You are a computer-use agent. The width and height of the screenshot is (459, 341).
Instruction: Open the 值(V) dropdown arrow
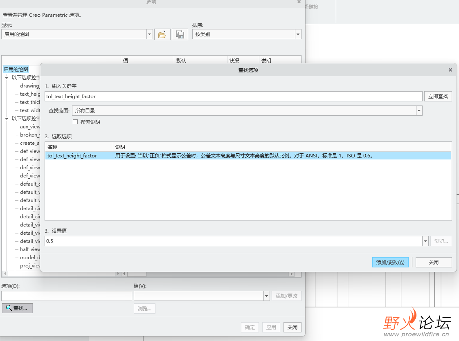tap(266, 296)
